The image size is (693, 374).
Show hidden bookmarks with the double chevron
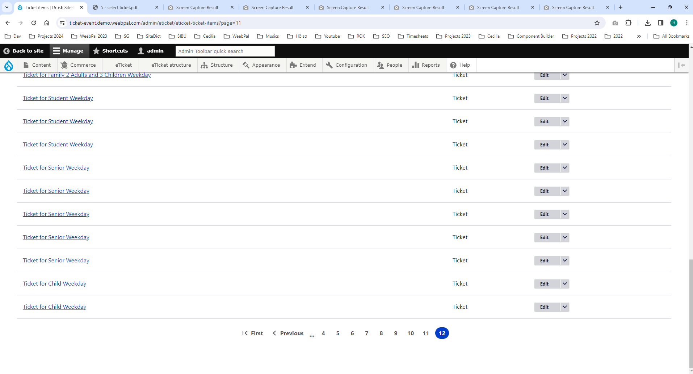[x=639, y=36]
